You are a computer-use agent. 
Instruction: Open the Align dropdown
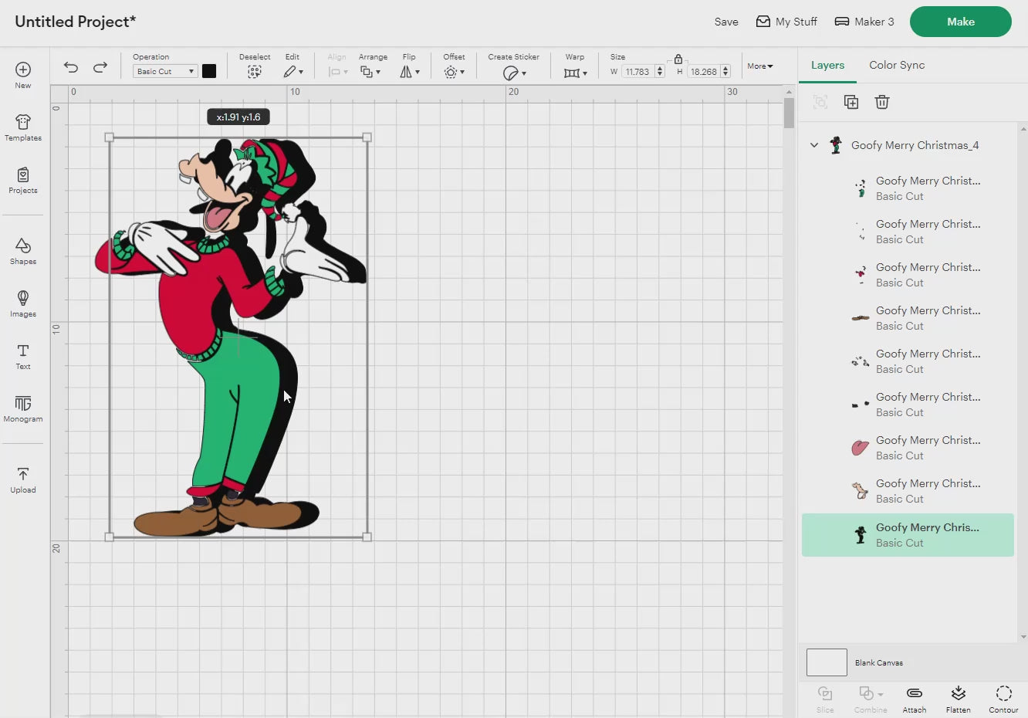click(338, 72)
